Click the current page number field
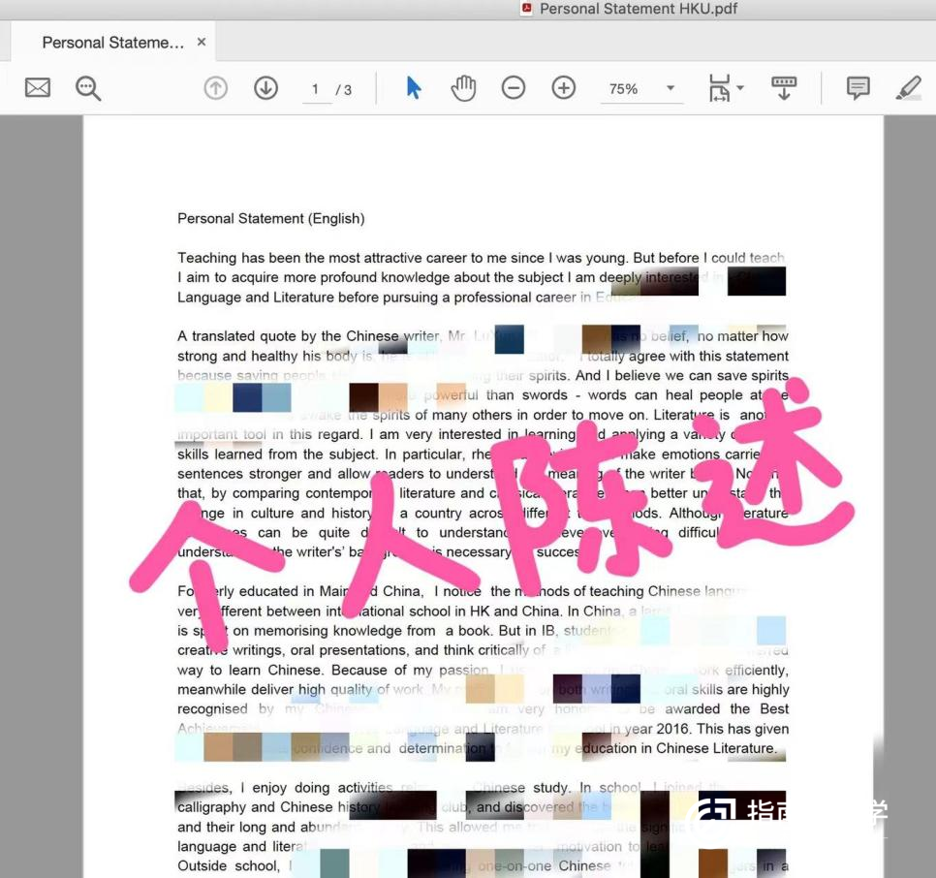The width and height of the screenshot is (936, 878). 317,89
